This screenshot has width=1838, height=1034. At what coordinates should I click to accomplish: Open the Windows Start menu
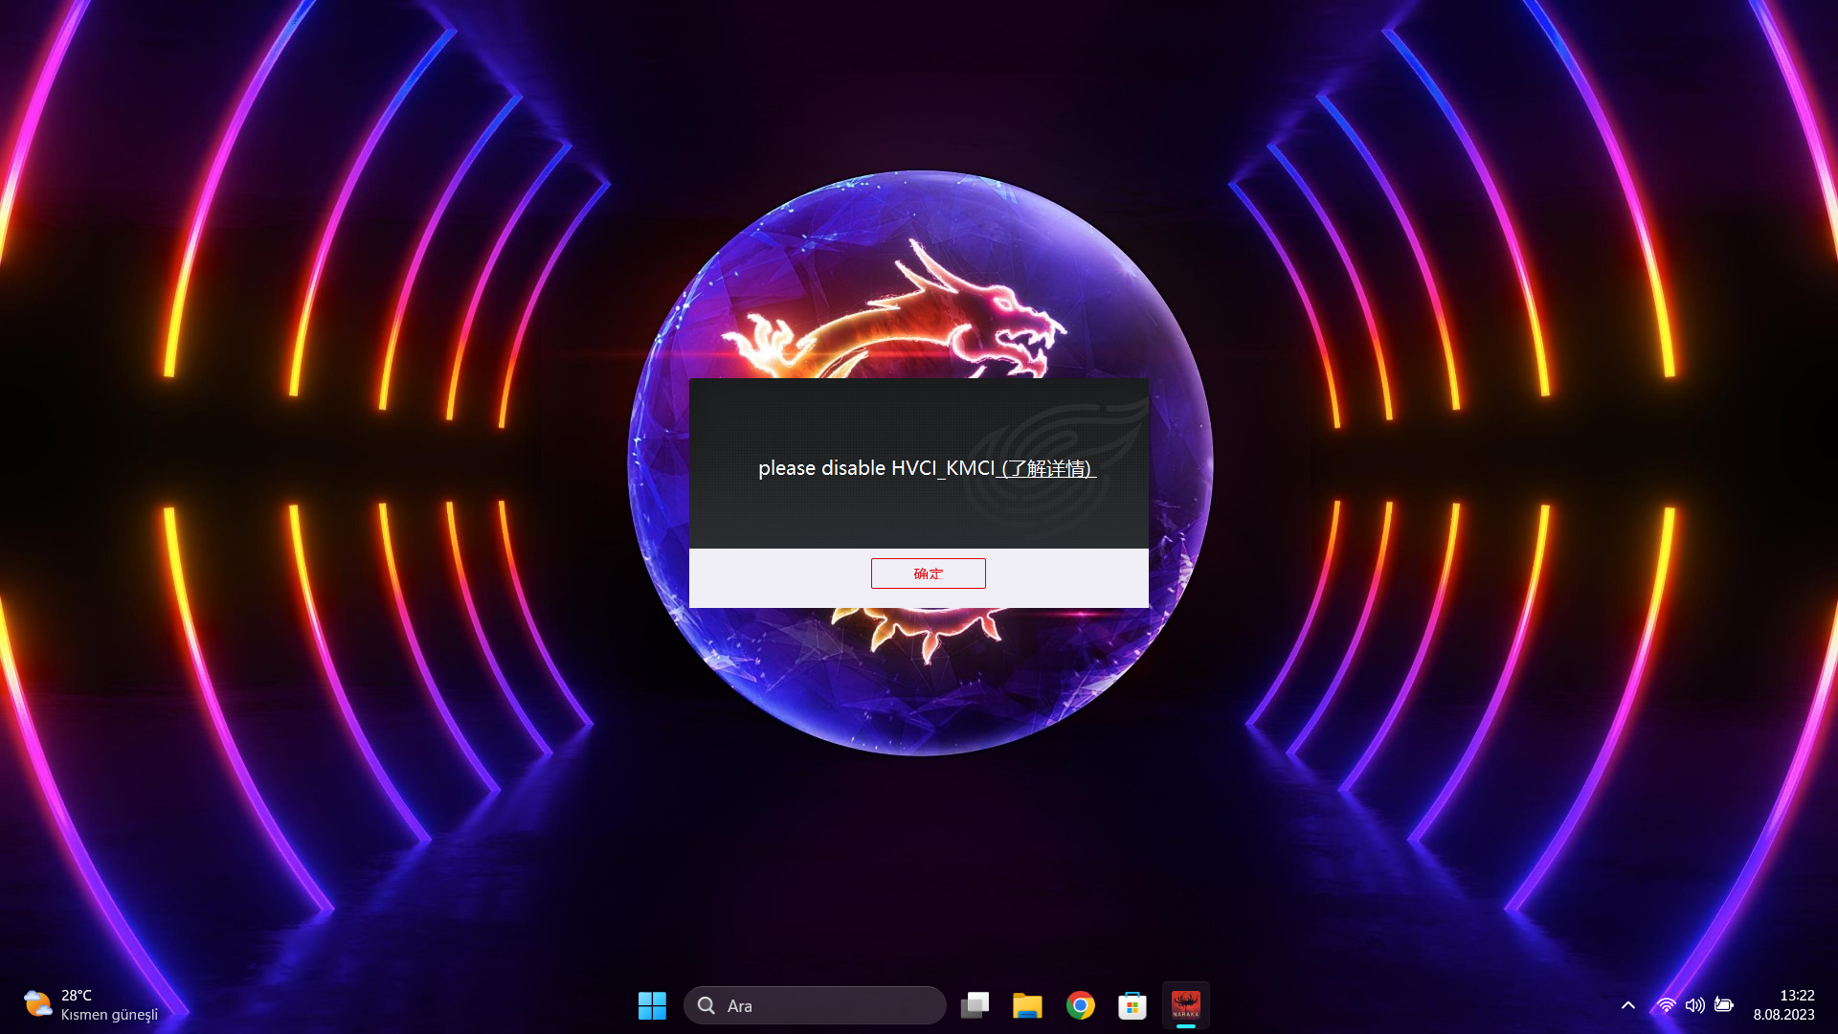pos(652,1005)
